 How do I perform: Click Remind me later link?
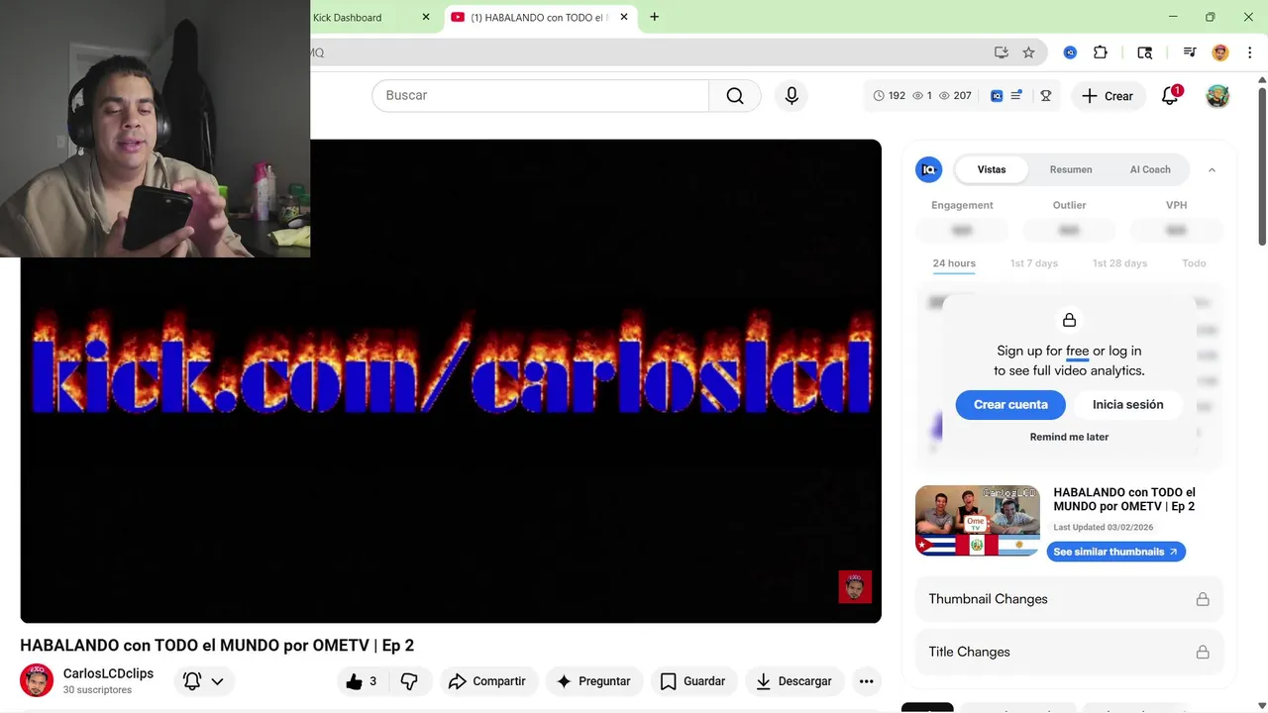1069,437
